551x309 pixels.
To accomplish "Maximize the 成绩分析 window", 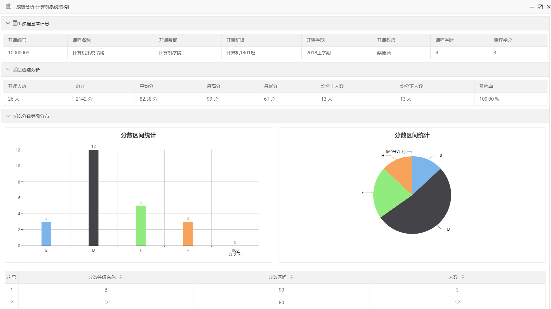I will tap(540, 7).
